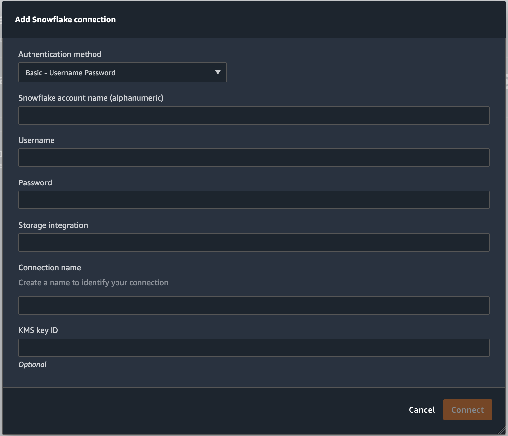Focus the Connection name input box
The height and width of the screenshot is (436, 508).
[254, 305]
